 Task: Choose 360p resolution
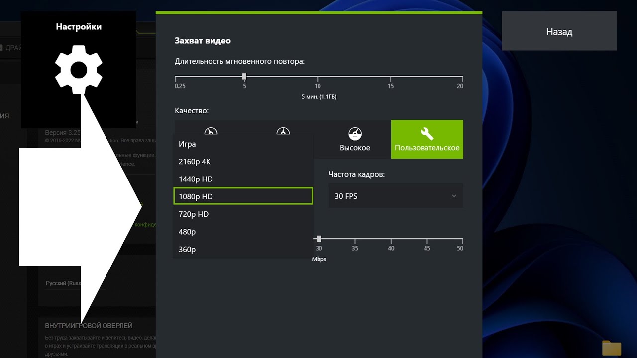click(243, 249)
